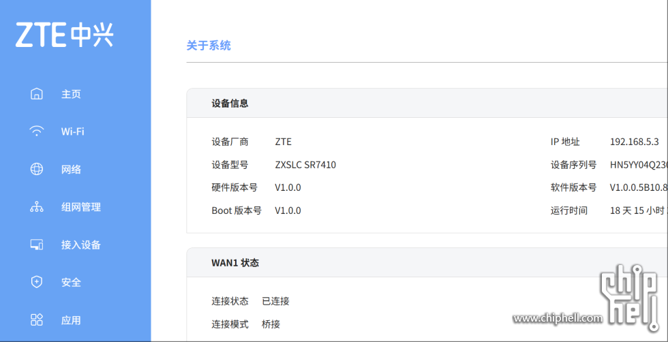Image resolution: width=668 pixels, height=342 pixels.
Task: Click the Wi-Fi signal icon
Action: tap(37, 131)
